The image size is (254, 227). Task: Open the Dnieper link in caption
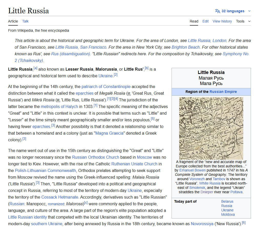(207, 192)
